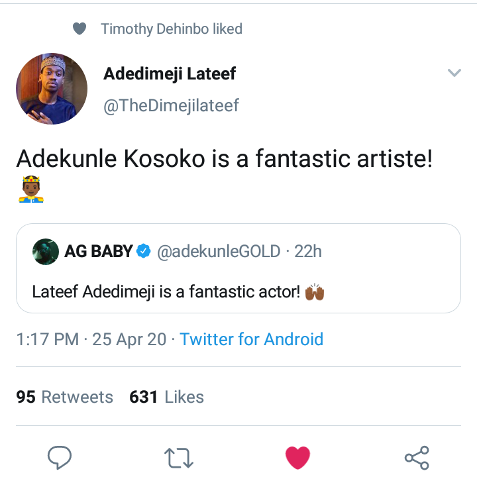Open the quoted tweet text about fantastic actor
This screenshot has height=477, width=477.
166,291
